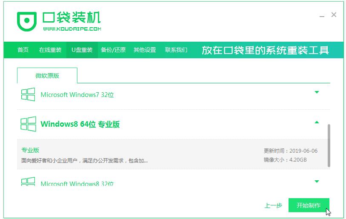Click the system list vertical scrollbar thumb
346x219 pixels.
click(329, 145)
